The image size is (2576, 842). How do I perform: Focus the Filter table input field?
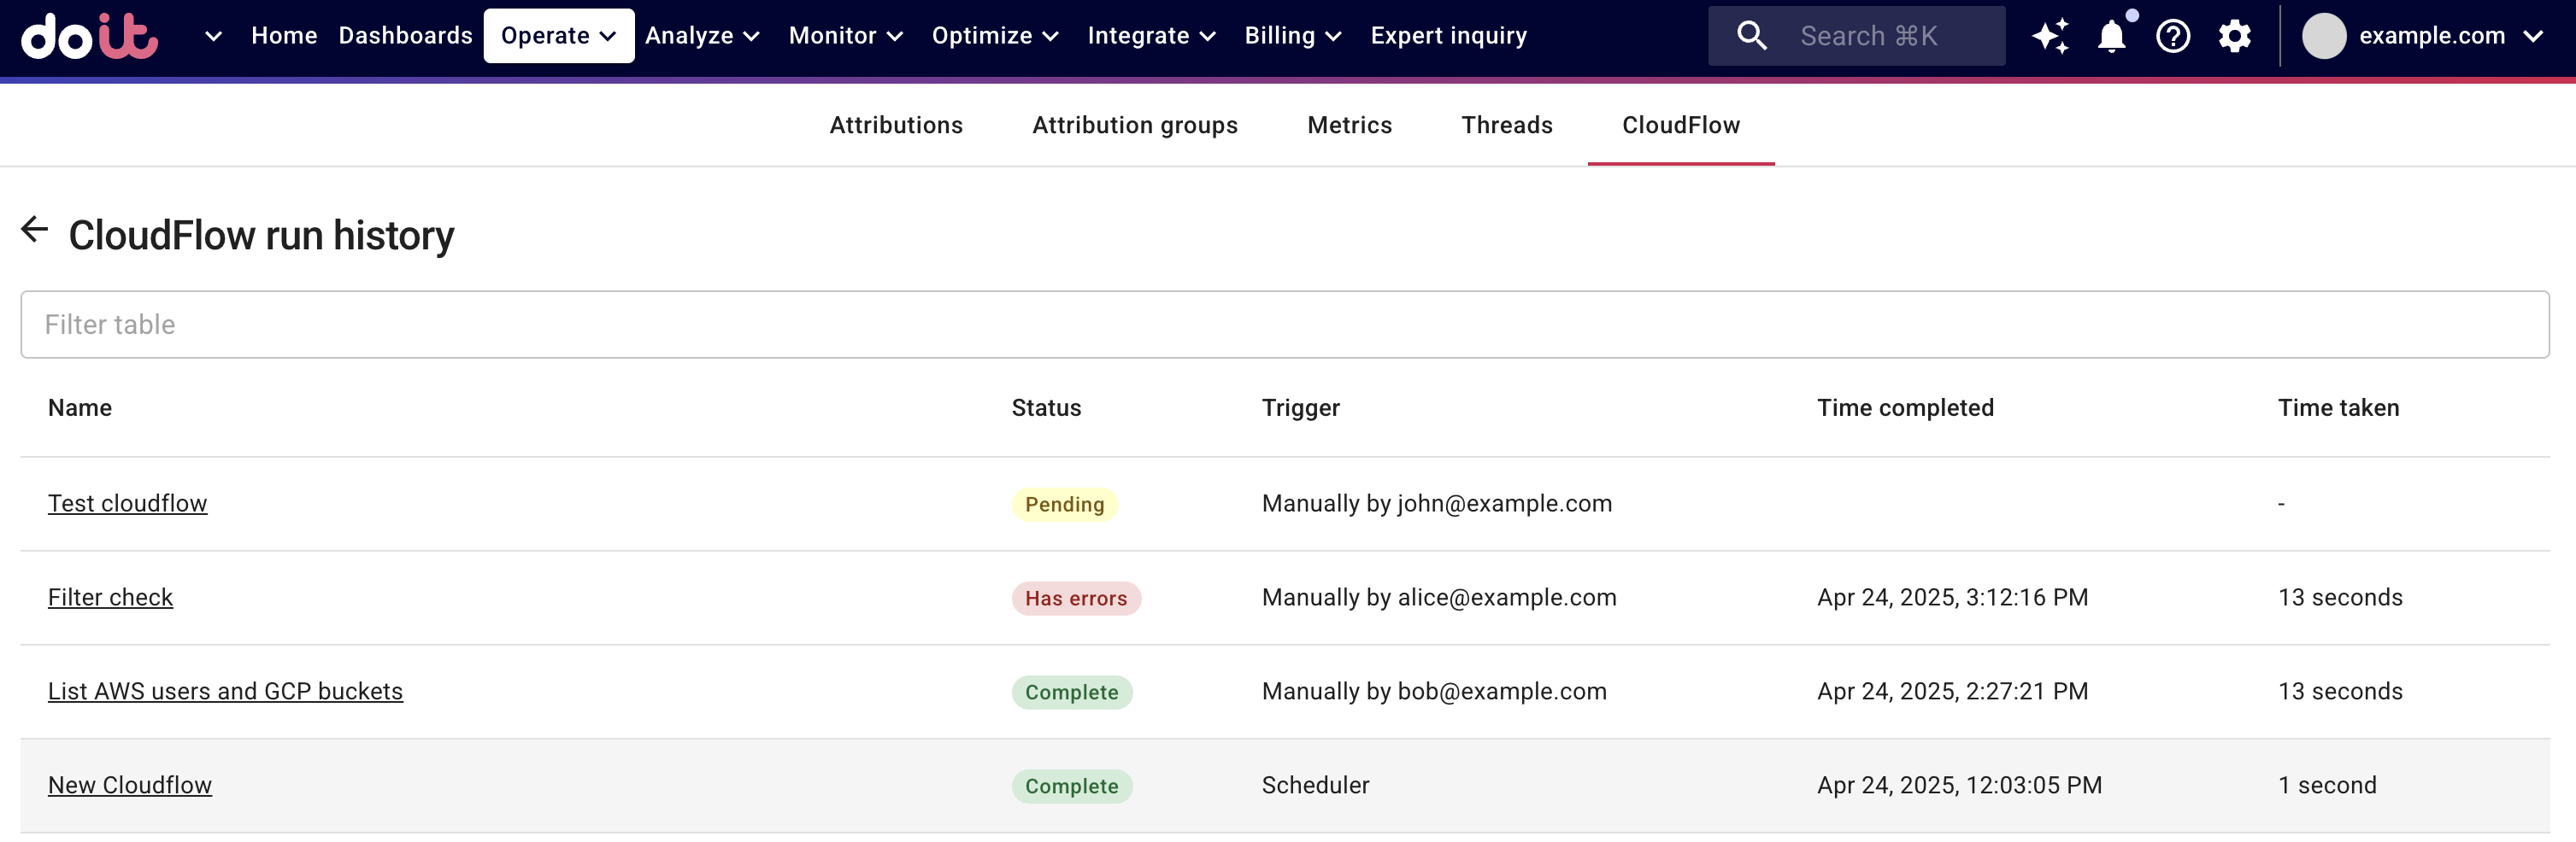tap(1284, 325)
